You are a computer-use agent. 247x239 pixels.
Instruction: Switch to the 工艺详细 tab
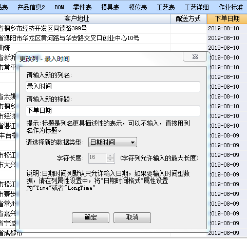coord(196,7)
